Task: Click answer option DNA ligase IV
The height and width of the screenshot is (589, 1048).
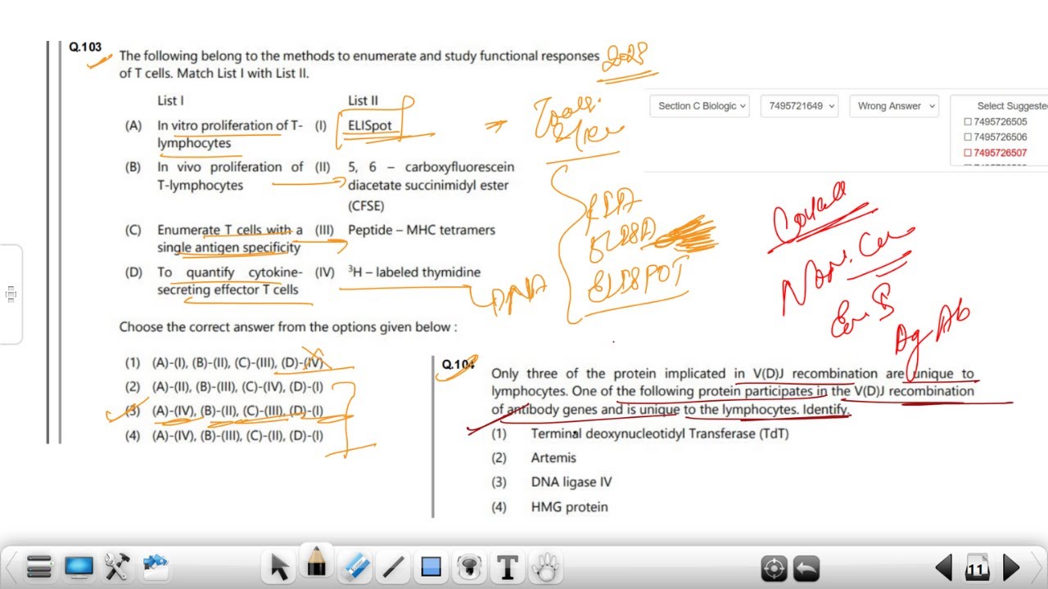Action: point(571,483)
